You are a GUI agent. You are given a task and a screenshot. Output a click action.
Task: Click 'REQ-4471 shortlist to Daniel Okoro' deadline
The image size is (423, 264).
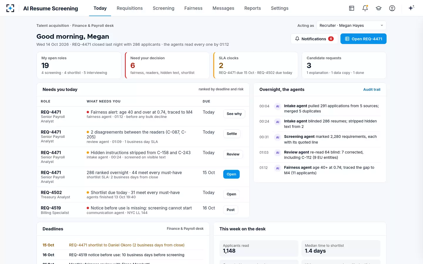pyautogui.click(x=127, y=245)
